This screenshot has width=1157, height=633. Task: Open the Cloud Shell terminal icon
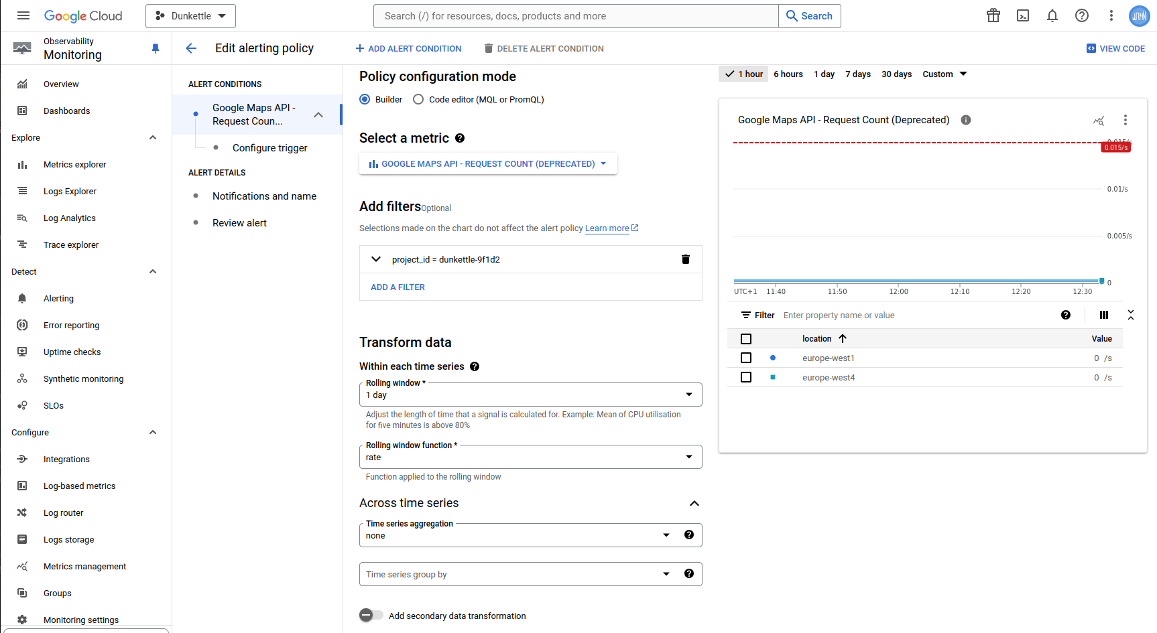coord(1022,16)
